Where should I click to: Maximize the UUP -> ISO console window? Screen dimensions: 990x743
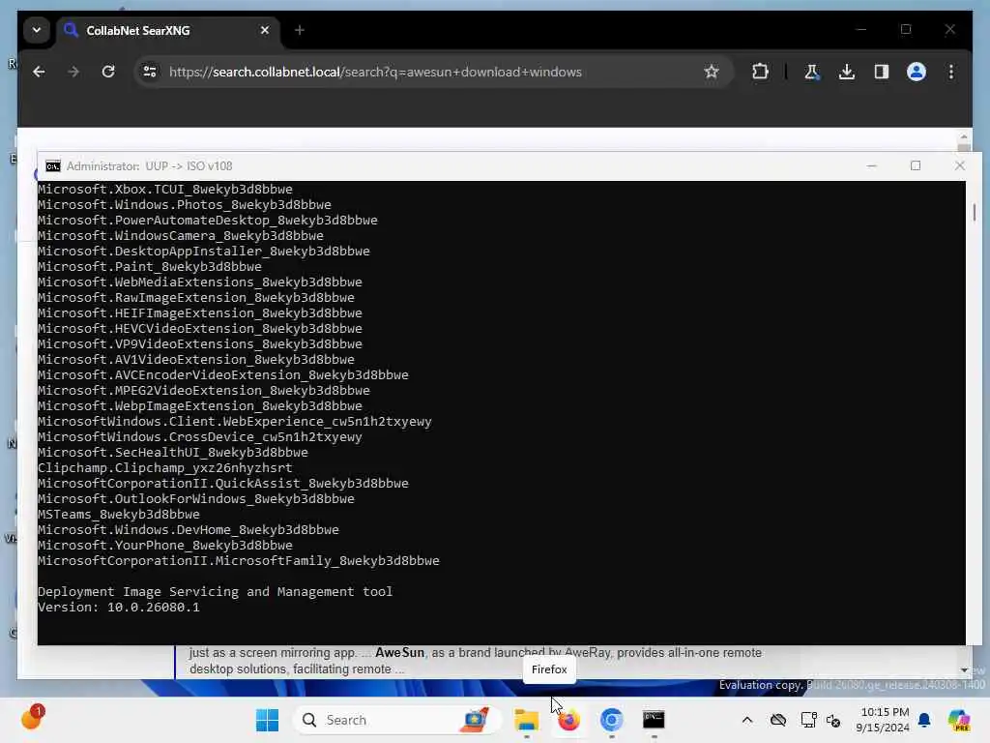click(916, 165)
